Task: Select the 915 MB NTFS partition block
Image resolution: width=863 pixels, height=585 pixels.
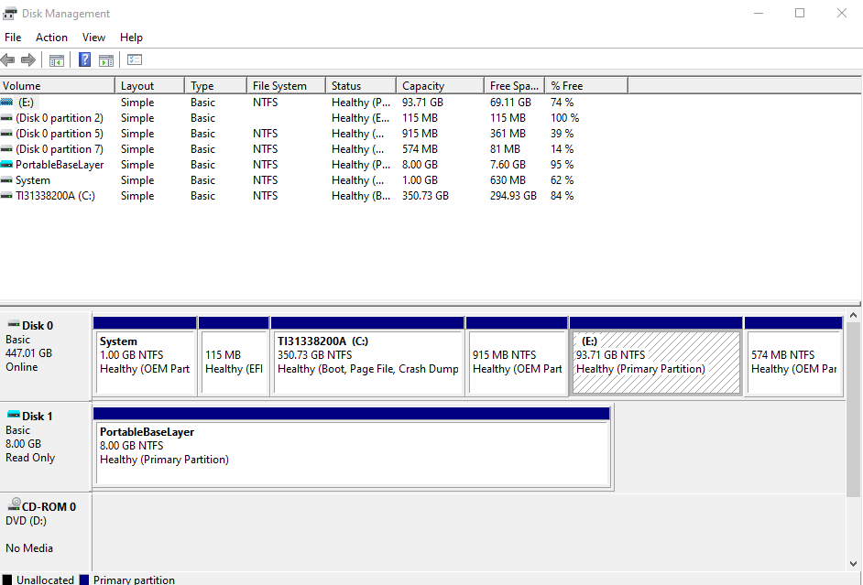Action: [x=517, y=356]
